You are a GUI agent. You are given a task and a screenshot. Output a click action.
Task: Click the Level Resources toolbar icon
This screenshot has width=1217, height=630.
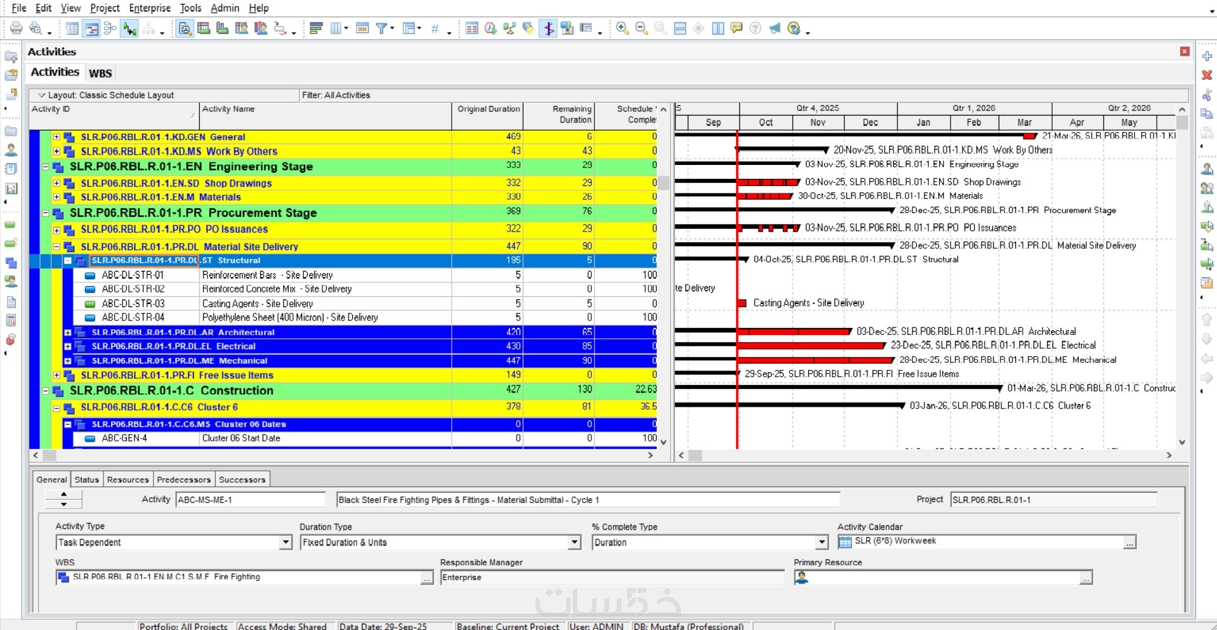pyautogui.click(x=510, y=29)
